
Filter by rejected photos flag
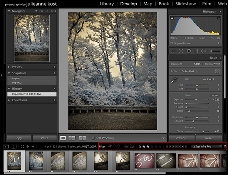point(118,147)
